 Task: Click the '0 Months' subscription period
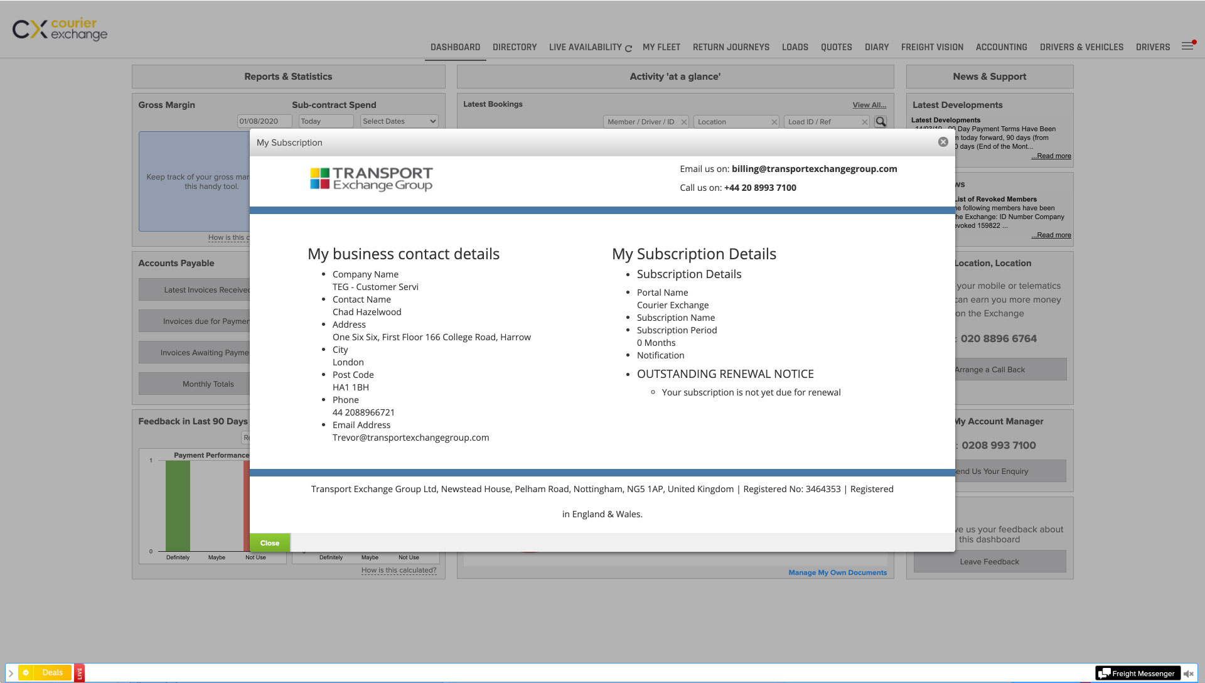pyautogui.click(x=656, y=343)
